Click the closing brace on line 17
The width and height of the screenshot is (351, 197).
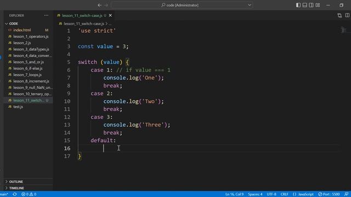(x=80, y=156)
